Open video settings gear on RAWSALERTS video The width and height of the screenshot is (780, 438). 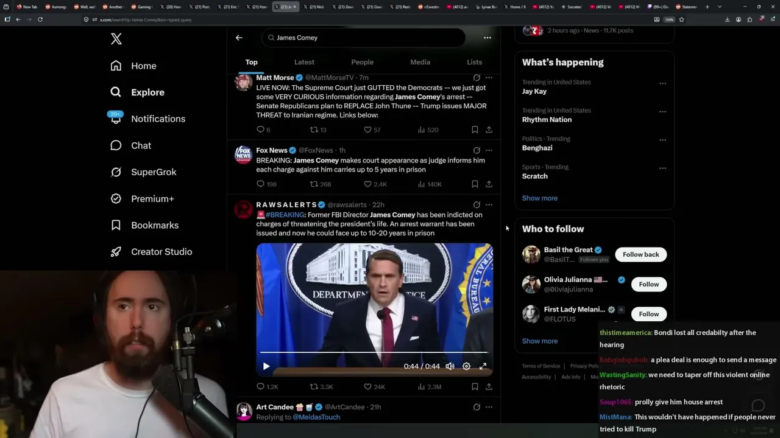click(466, 366)
